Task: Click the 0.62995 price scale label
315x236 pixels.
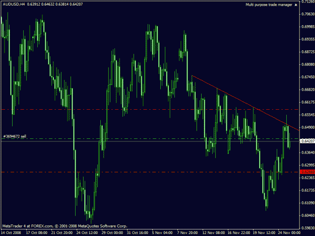Action: pos(308,165)
